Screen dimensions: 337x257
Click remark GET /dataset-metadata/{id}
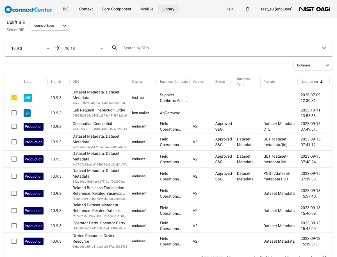tap(276, 142)
